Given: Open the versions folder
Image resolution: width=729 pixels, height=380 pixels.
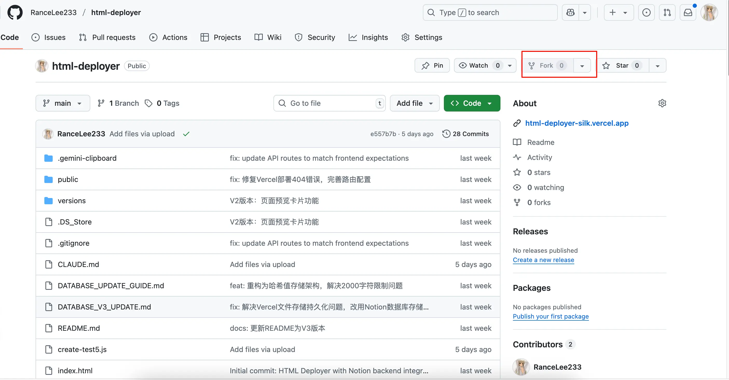Looking at the screenshot, I should click(72, 201).
